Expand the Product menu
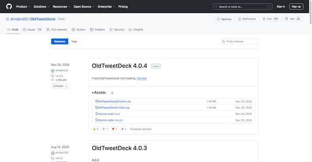Image resolution: width=312 pixels, height=162 pixels. [x=23, y=7]
